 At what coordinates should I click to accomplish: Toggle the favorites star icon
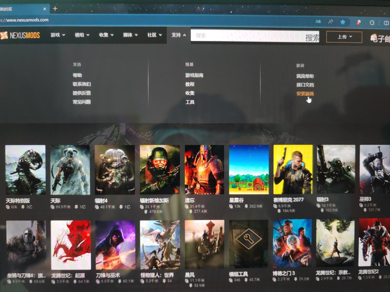point(343,22)
